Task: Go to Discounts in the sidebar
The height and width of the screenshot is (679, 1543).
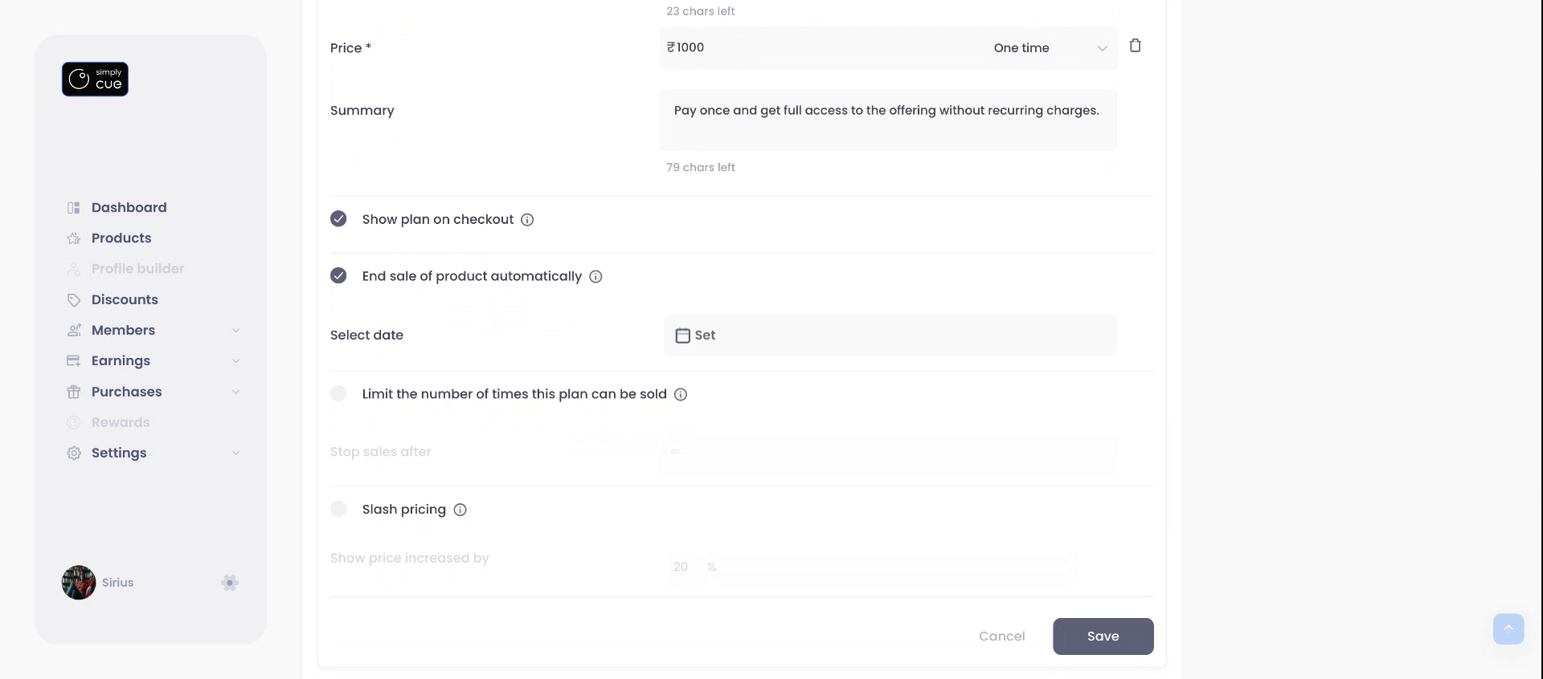Action: click(125, 300)
